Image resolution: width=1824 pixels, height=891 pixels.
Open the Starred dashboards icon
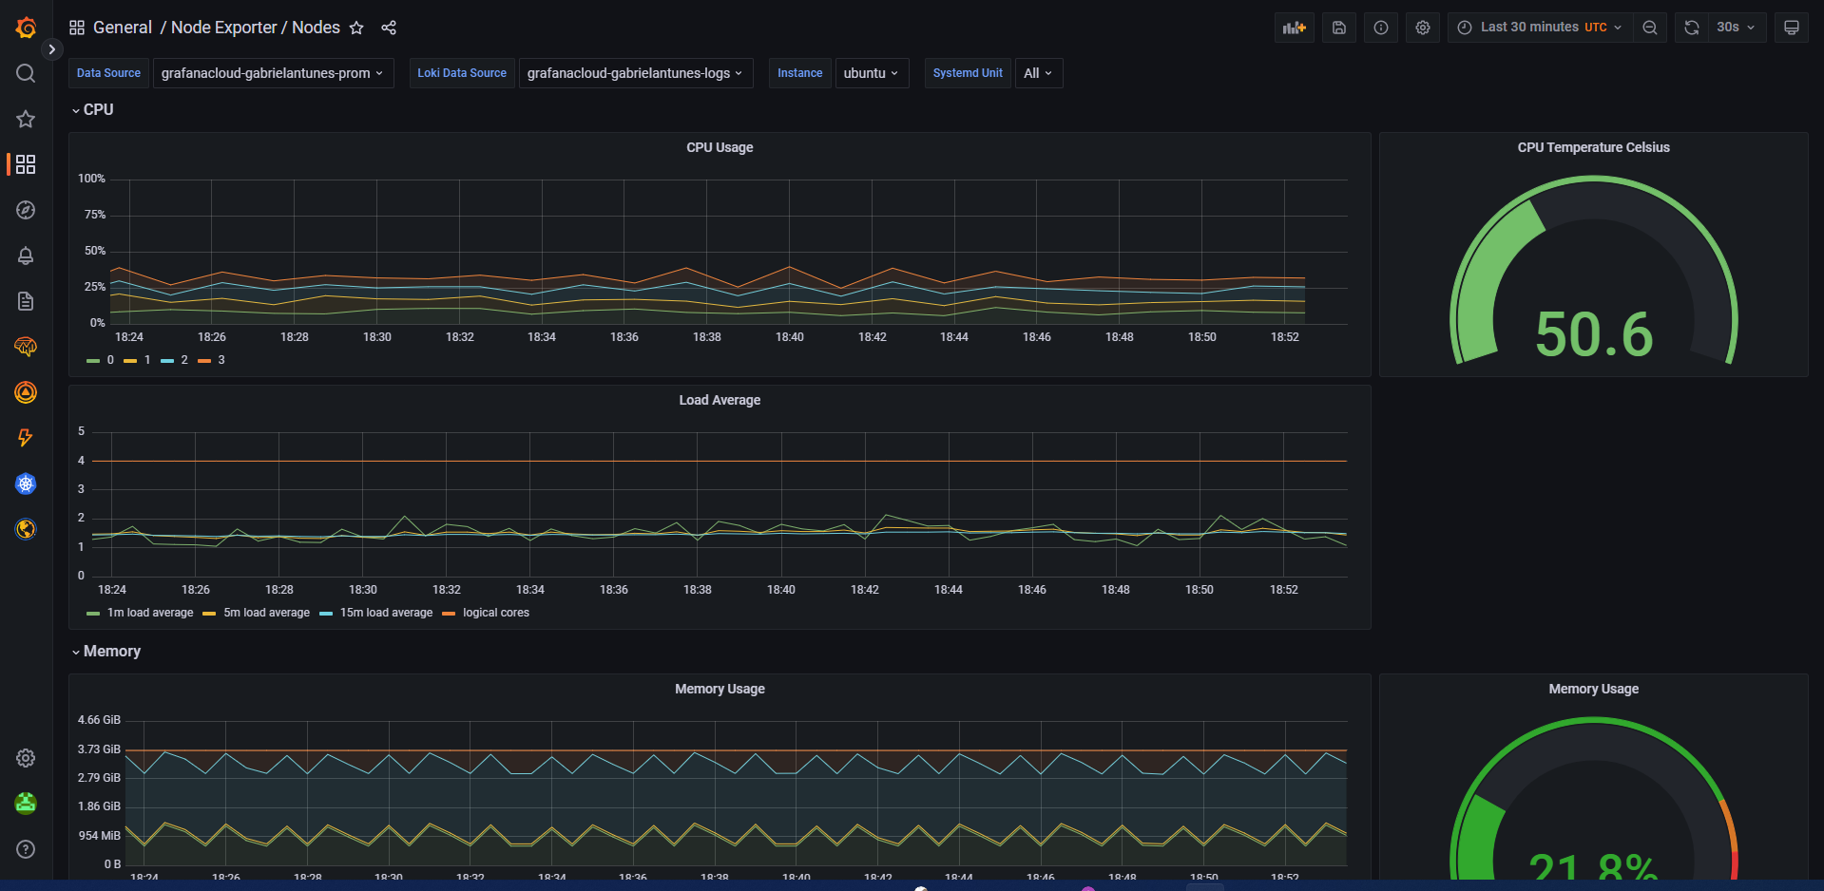click(26, 119)
